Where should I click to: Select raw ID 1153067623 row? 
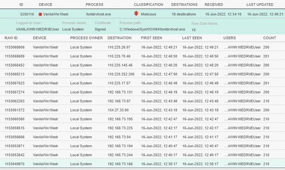(142, 83)
